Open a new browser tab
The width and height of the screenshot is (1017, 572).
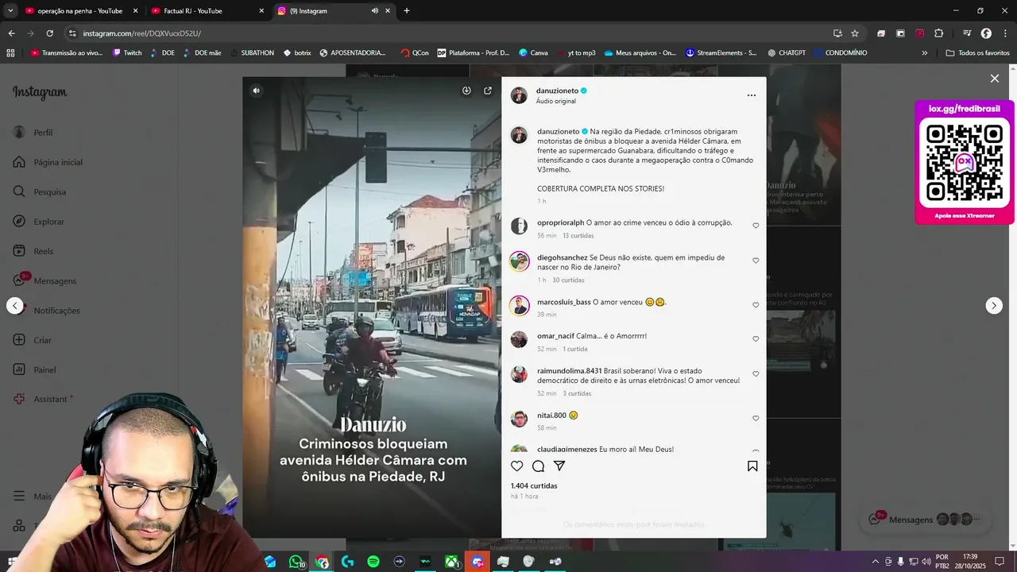click(x=407, y=11)
